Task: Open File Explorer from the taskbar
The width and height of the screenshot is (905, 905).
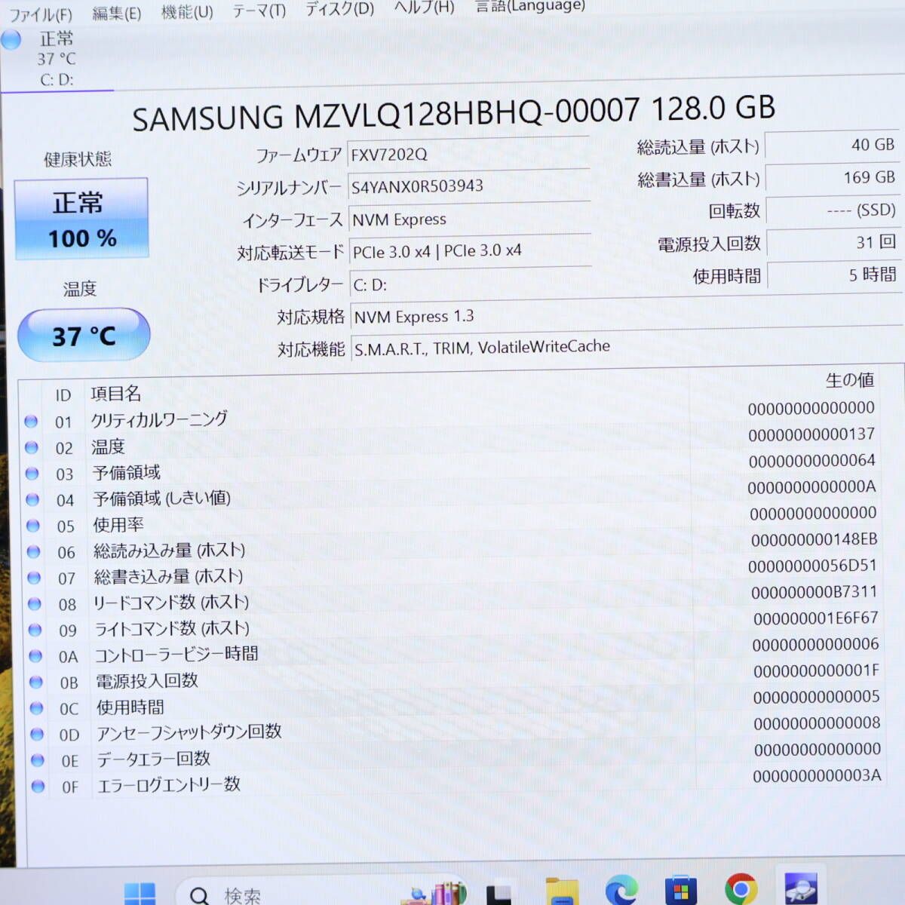Action: click(x=562, y=891)
